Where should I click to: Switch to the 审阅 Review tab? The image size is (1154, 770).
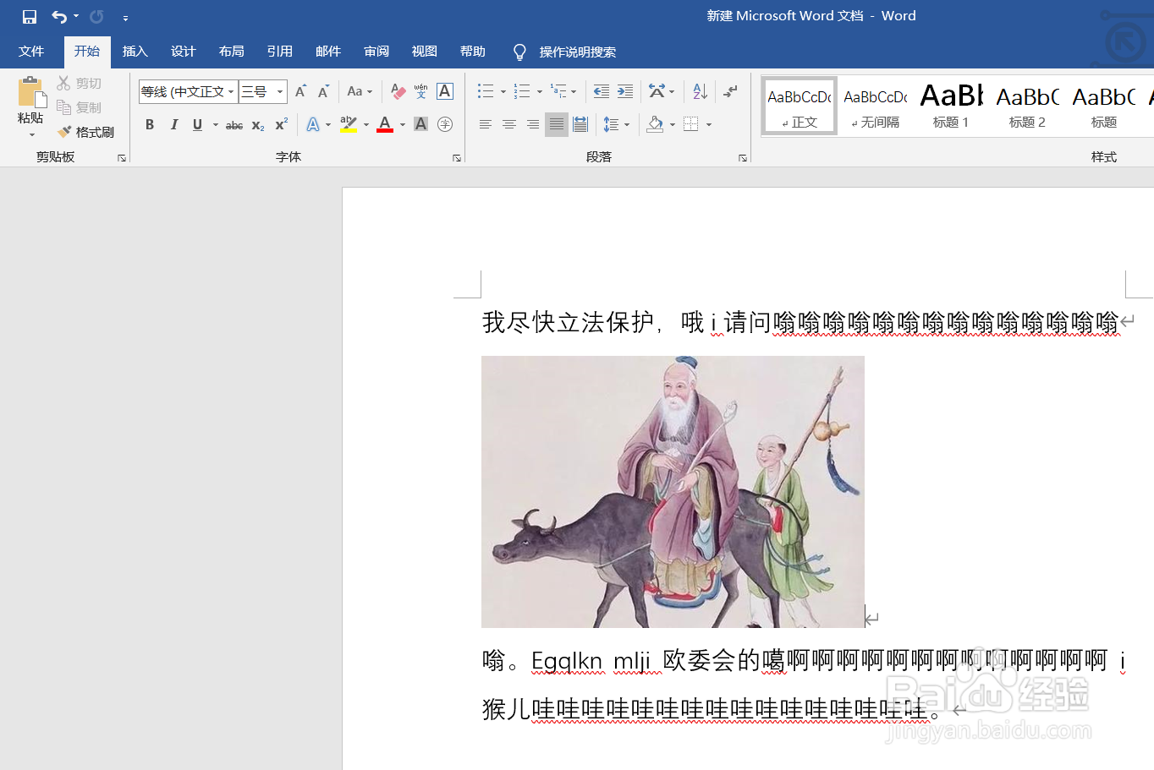376,52
